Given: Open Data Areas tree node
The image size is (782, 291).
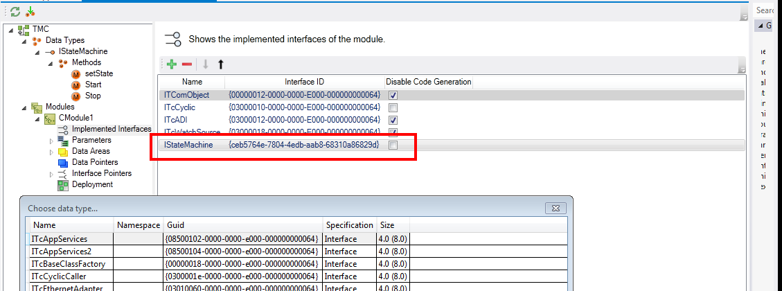Looking at the screenshot, I should (x=91, y=151).
